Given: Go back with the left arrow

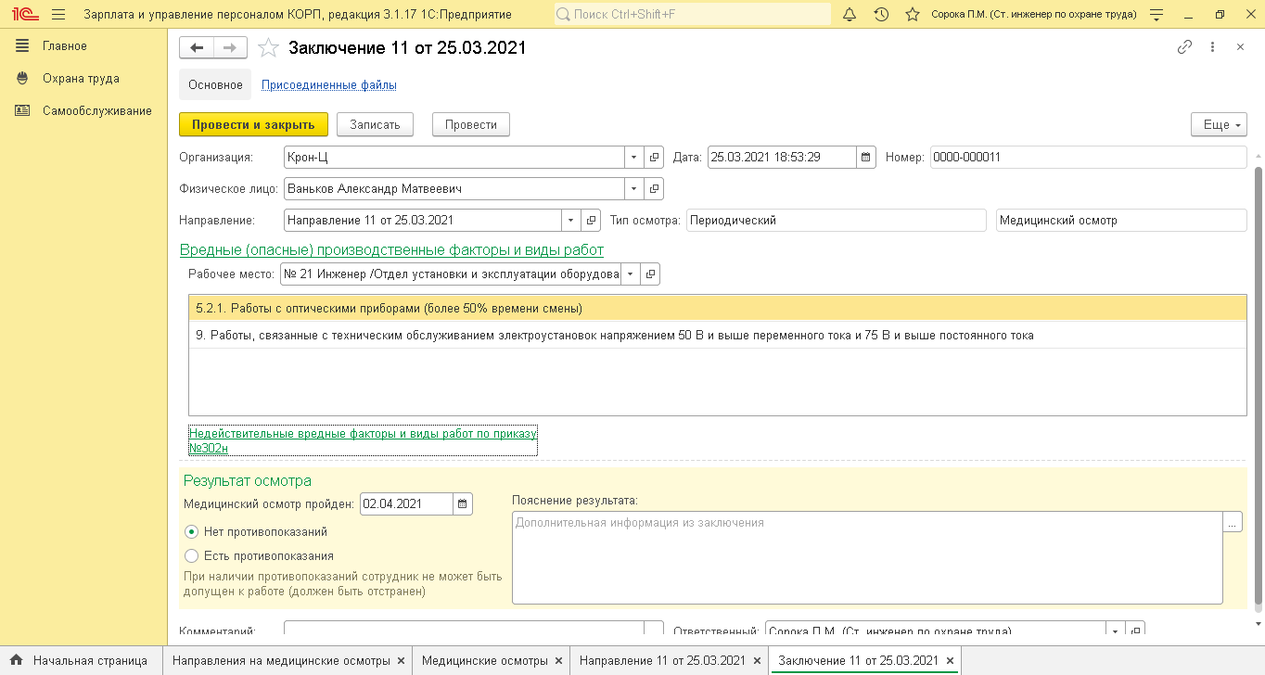Looking at the screenshot, I should click(197, 48).
